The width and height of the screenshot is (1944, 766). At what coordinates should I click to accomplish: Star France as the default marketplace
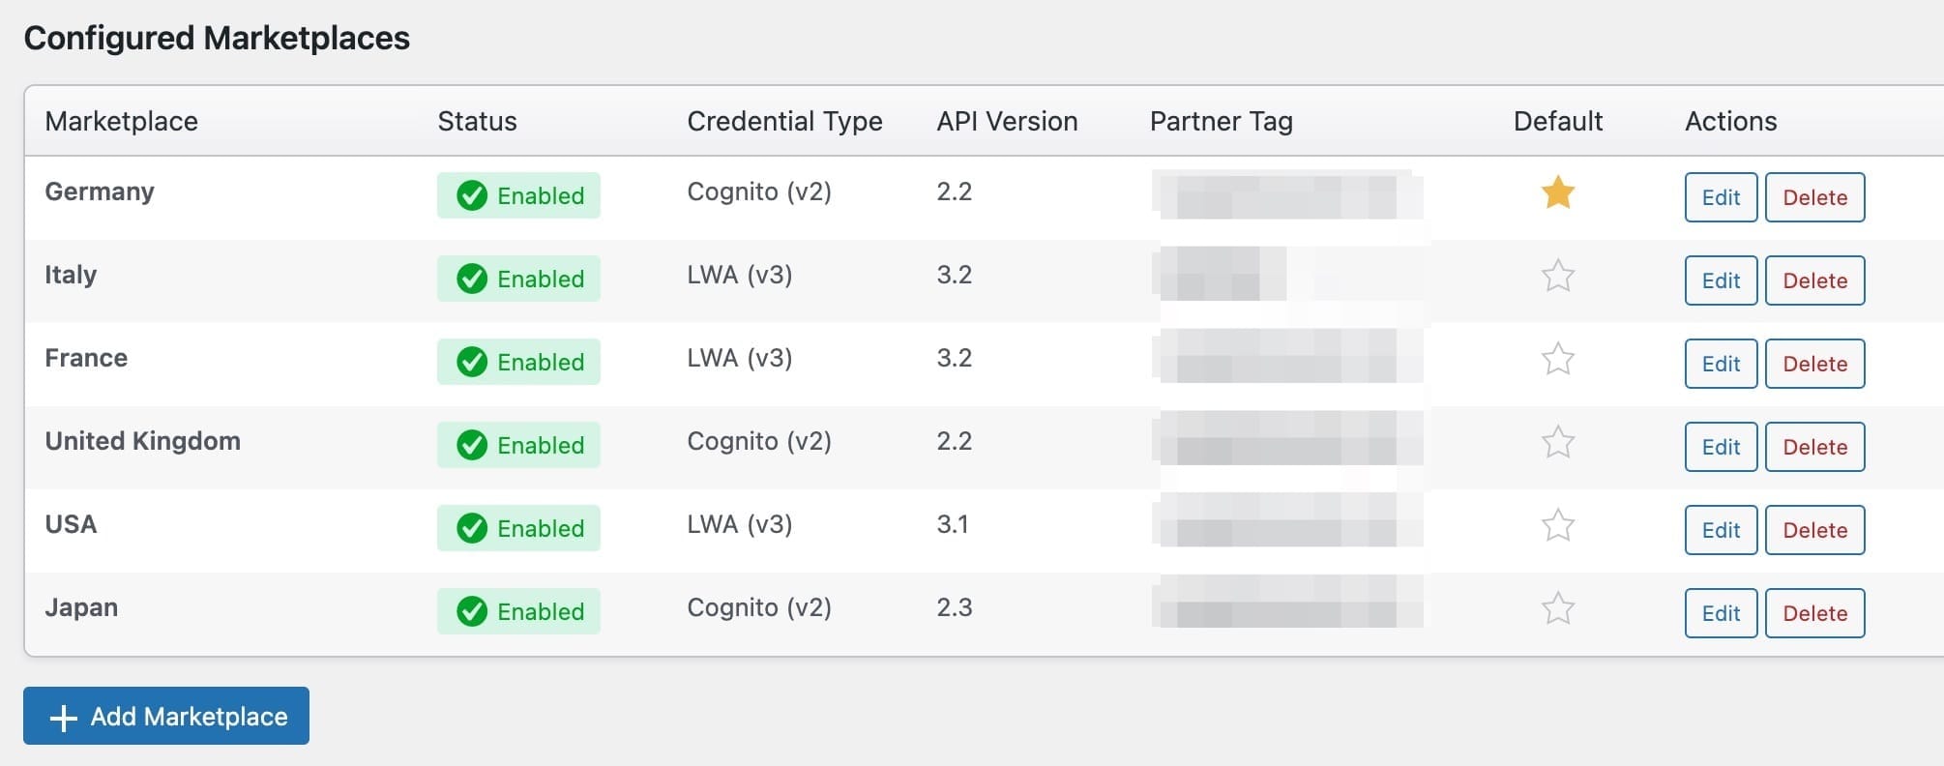[1557, 359]
